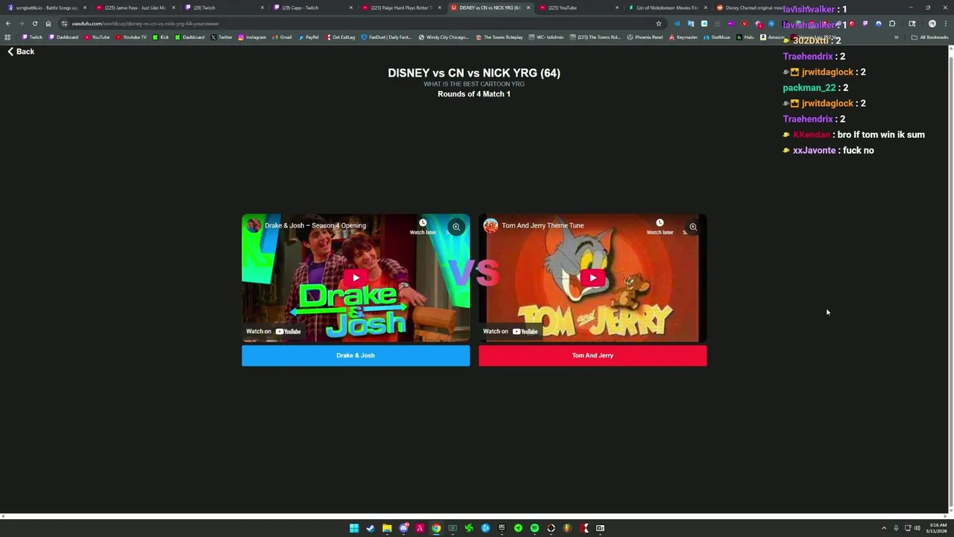Vote for Tom And Jerry red button
The height and width of the screenshot is (537, 954).
tap(593, 356)
